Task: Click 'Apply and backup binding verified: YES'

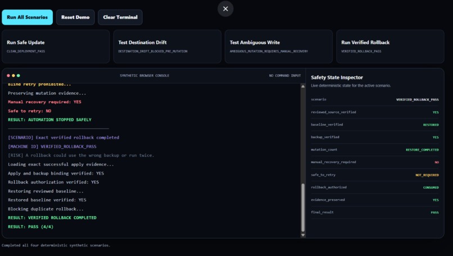Action: click(56, 173)
